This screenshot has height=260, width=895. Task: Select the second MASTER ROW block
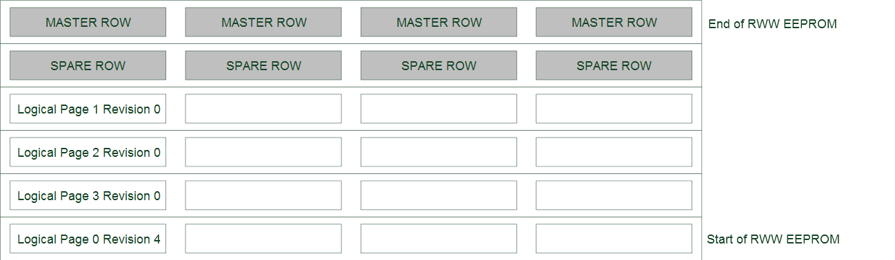pyautogui.click(x=263, y=22)
